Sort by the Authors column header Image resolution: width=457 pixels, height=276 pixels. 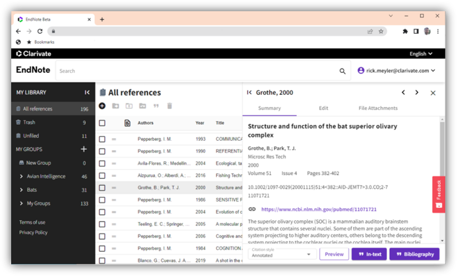click(x=145, y=123)
